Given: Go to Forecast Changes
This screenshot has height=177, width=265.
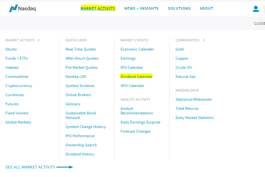Looking at the screenshot, I should (135, 131).
